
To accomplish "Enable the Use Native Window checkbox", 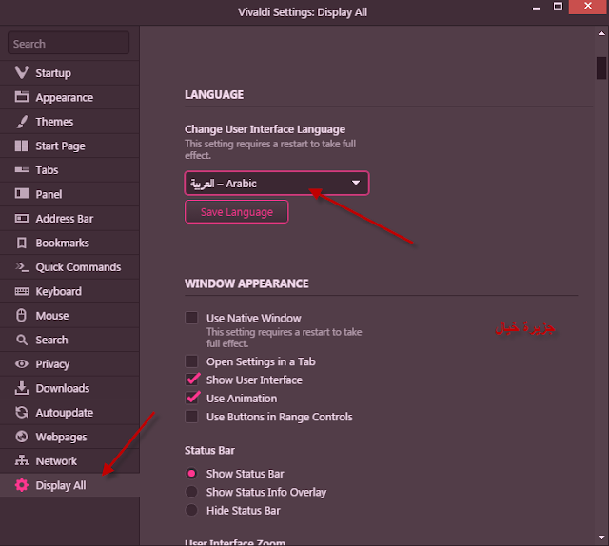I will point(191,318).
